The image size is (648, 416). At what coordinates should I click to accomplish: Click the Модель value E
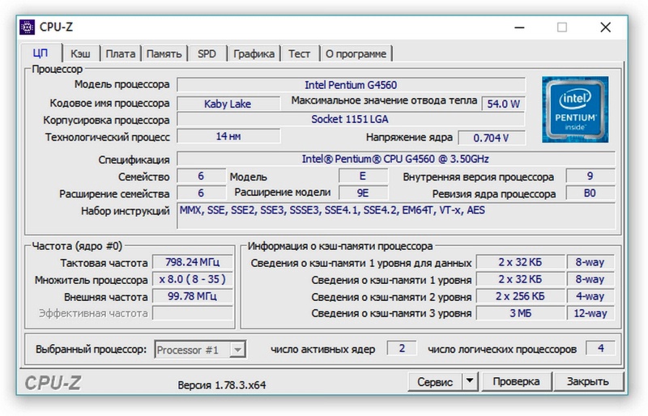(x=363, y=176)
